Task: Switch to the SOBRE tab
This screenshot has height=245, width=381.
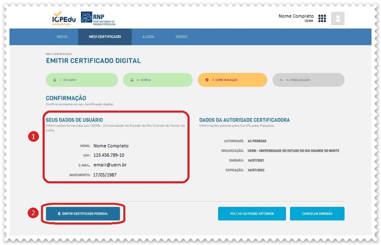Action: click(x=181, y=37)
